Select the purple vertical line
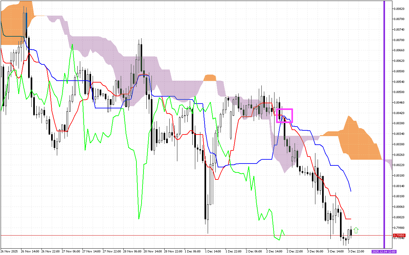 [x=384, y=127]
